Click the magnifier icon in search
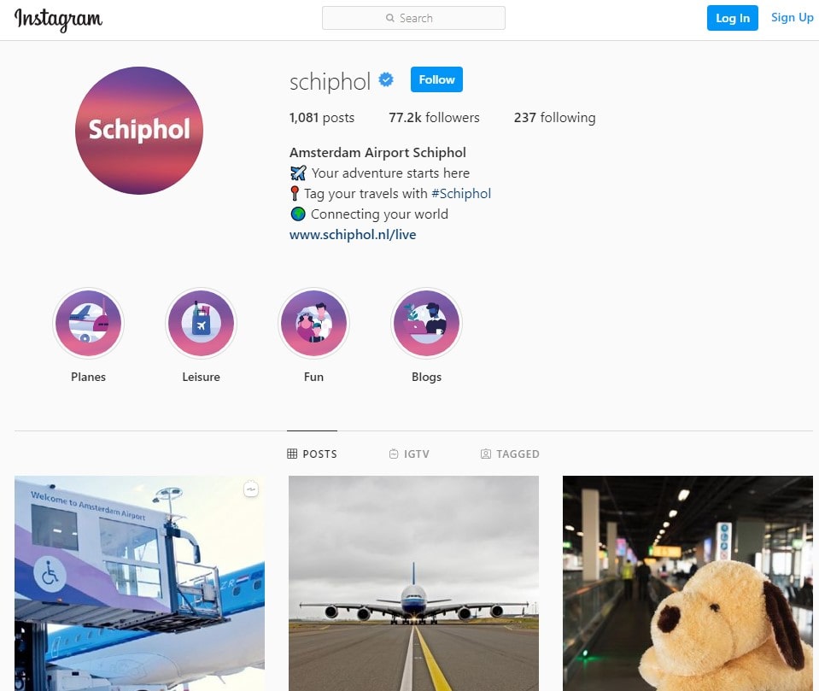 (x=390, y=18)
